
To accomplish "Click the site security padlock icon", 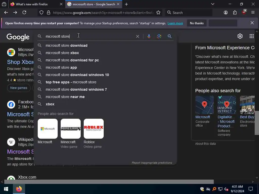I will click(x=48, y=13).
